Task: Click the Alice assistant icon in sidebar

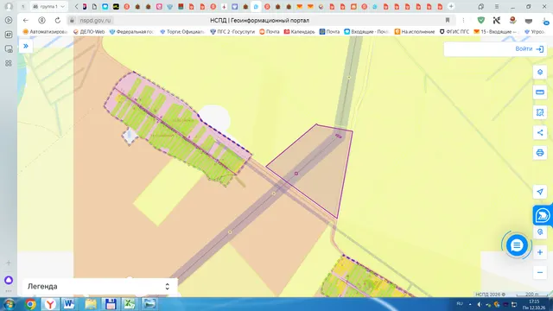Action: 9,280
